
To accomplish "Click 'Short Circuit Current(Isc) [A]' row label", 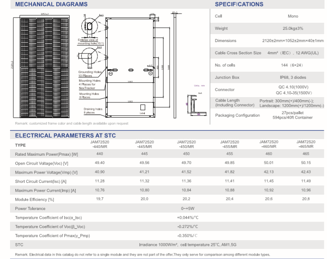I will click(x=41, y=182).
